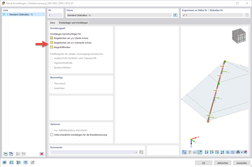The width and height of the screenshot is (252, 167).
Task: Confirm with the OK button
Action: click(x=204, y=163)
